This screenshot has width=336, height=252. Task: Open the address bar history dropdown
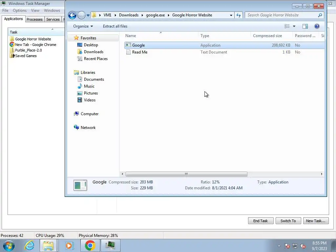point(231,15)
